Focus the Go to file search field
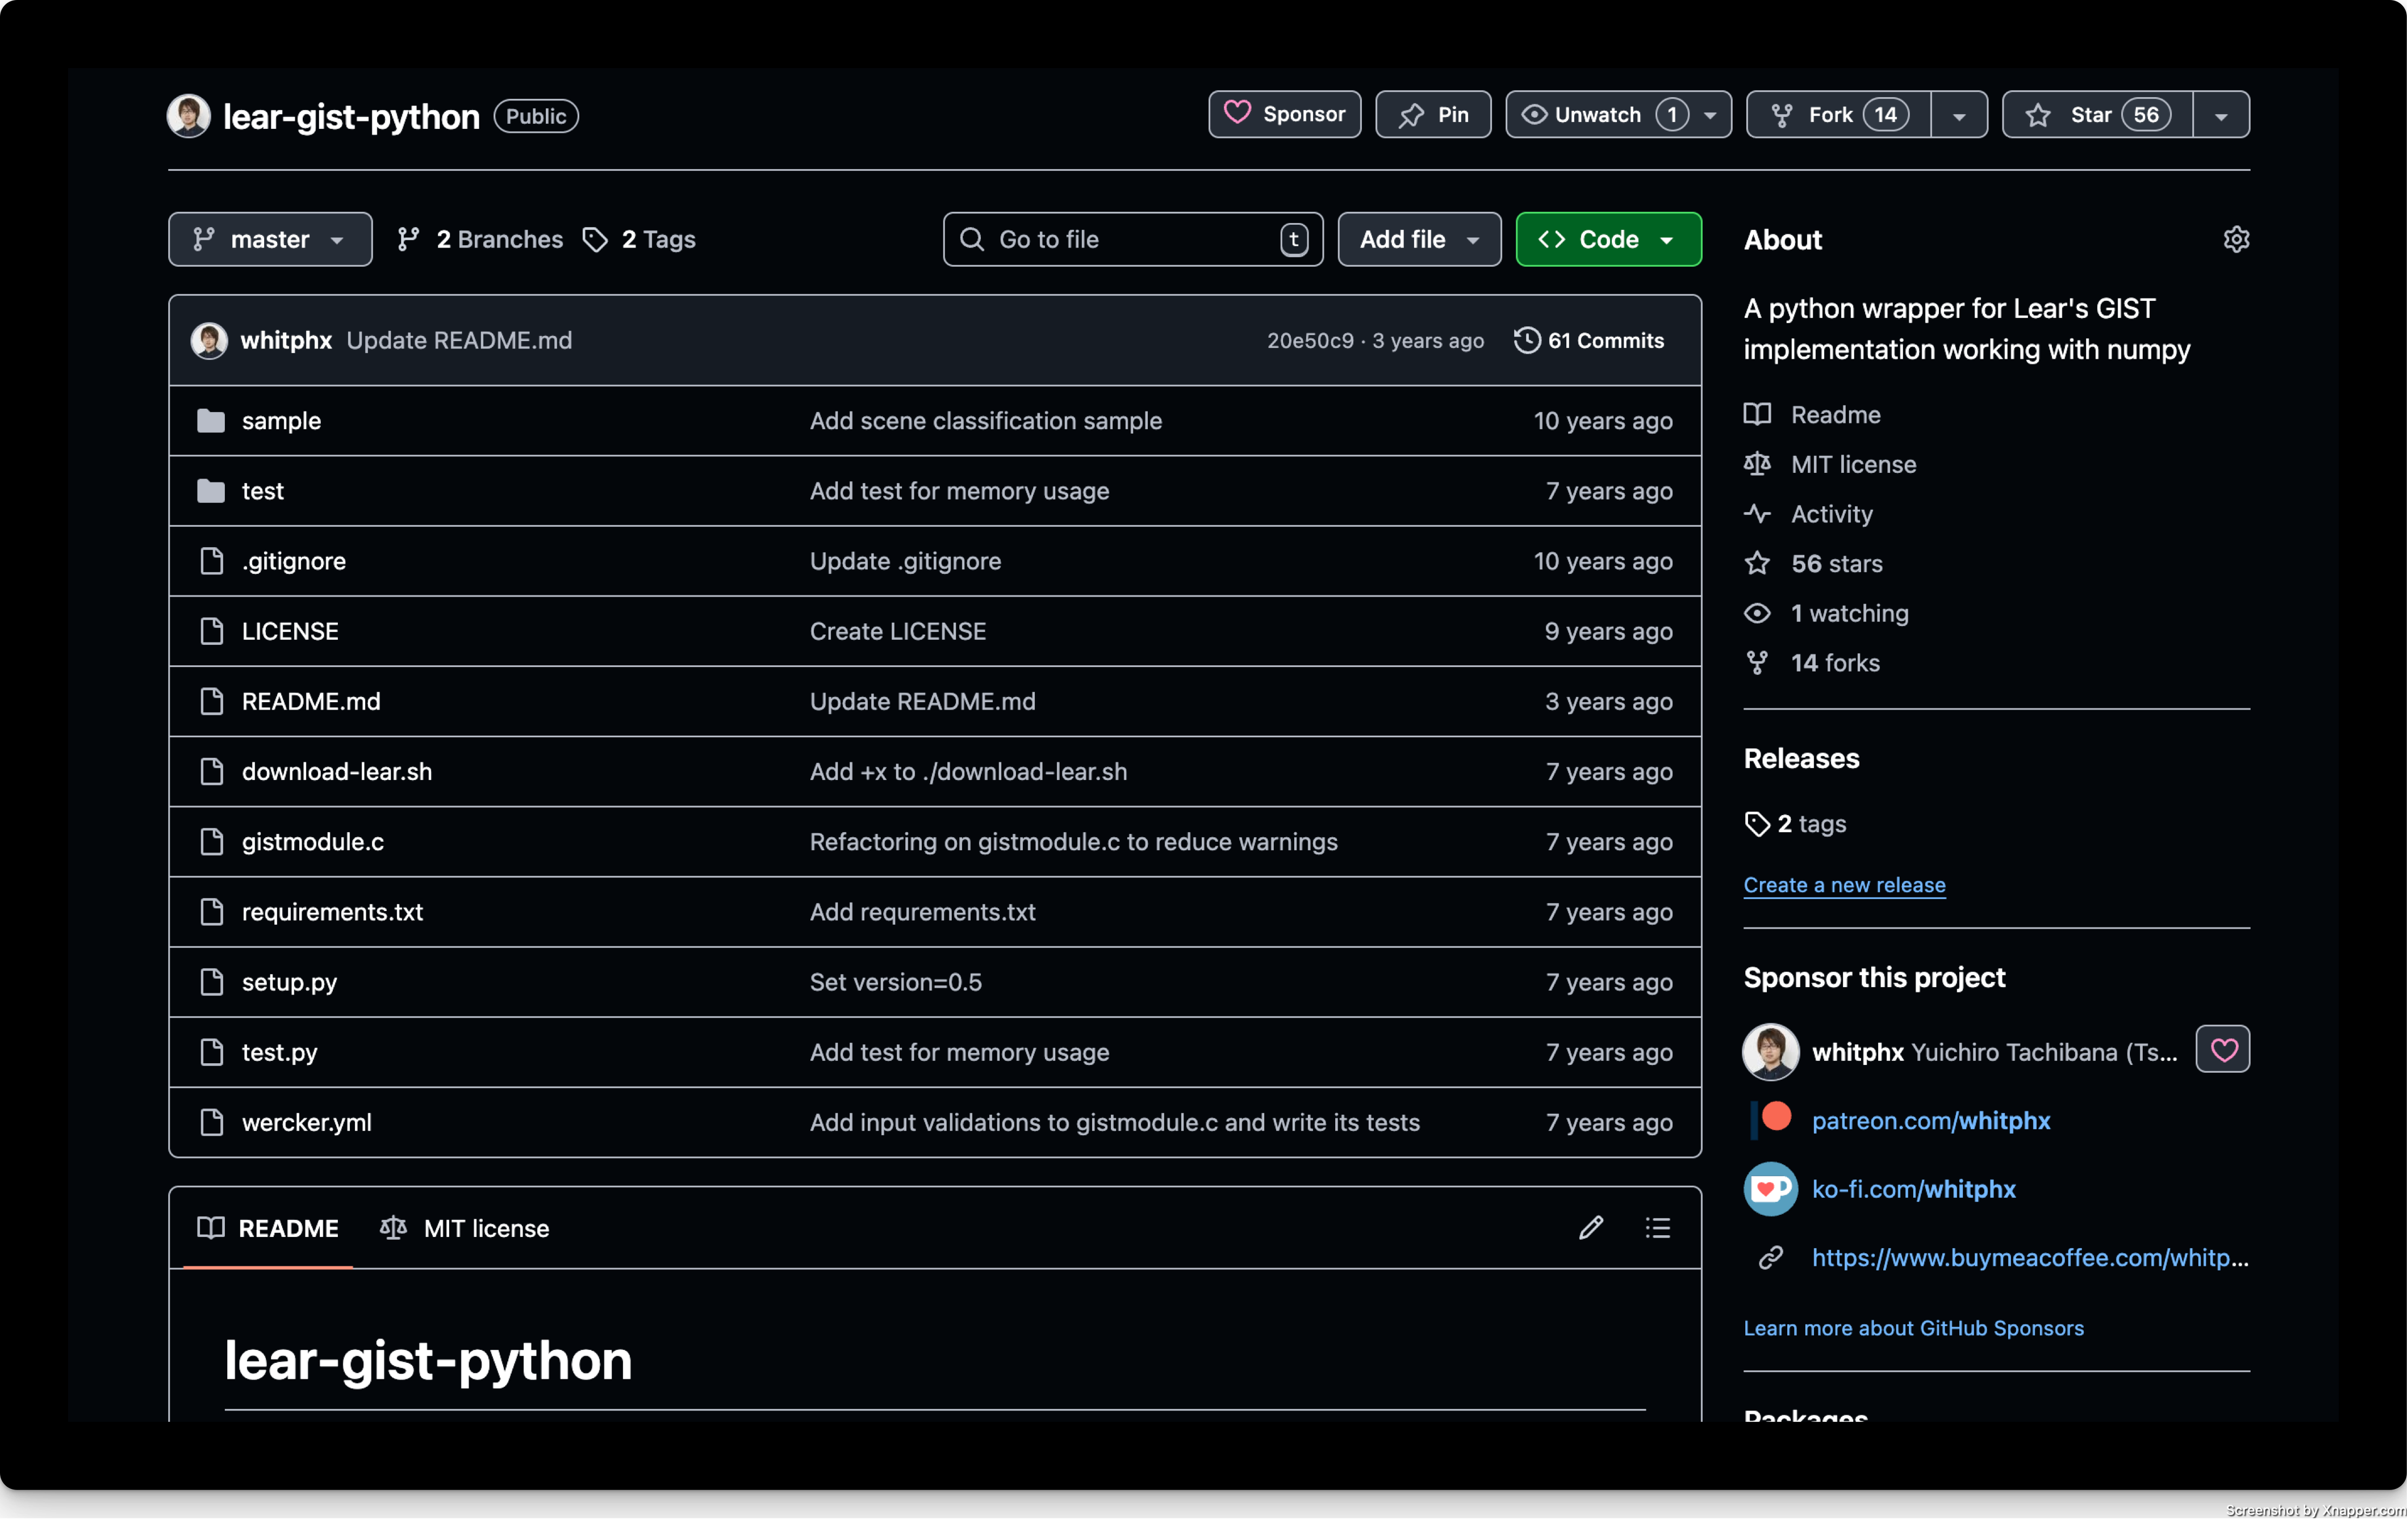2408x1519 pixels. click(1133, 240)
